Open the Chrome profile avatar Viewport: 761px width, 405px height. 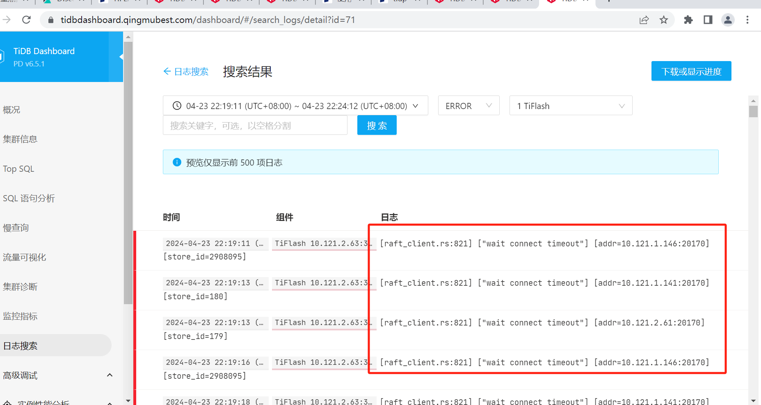[x=728, y=20]
